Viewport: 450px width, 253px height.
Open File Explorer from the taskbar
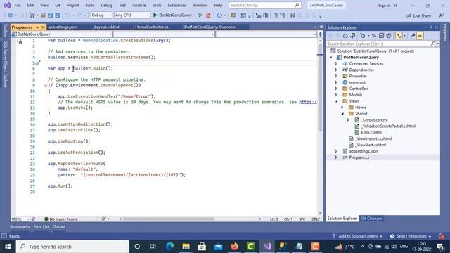coord(186,247)
